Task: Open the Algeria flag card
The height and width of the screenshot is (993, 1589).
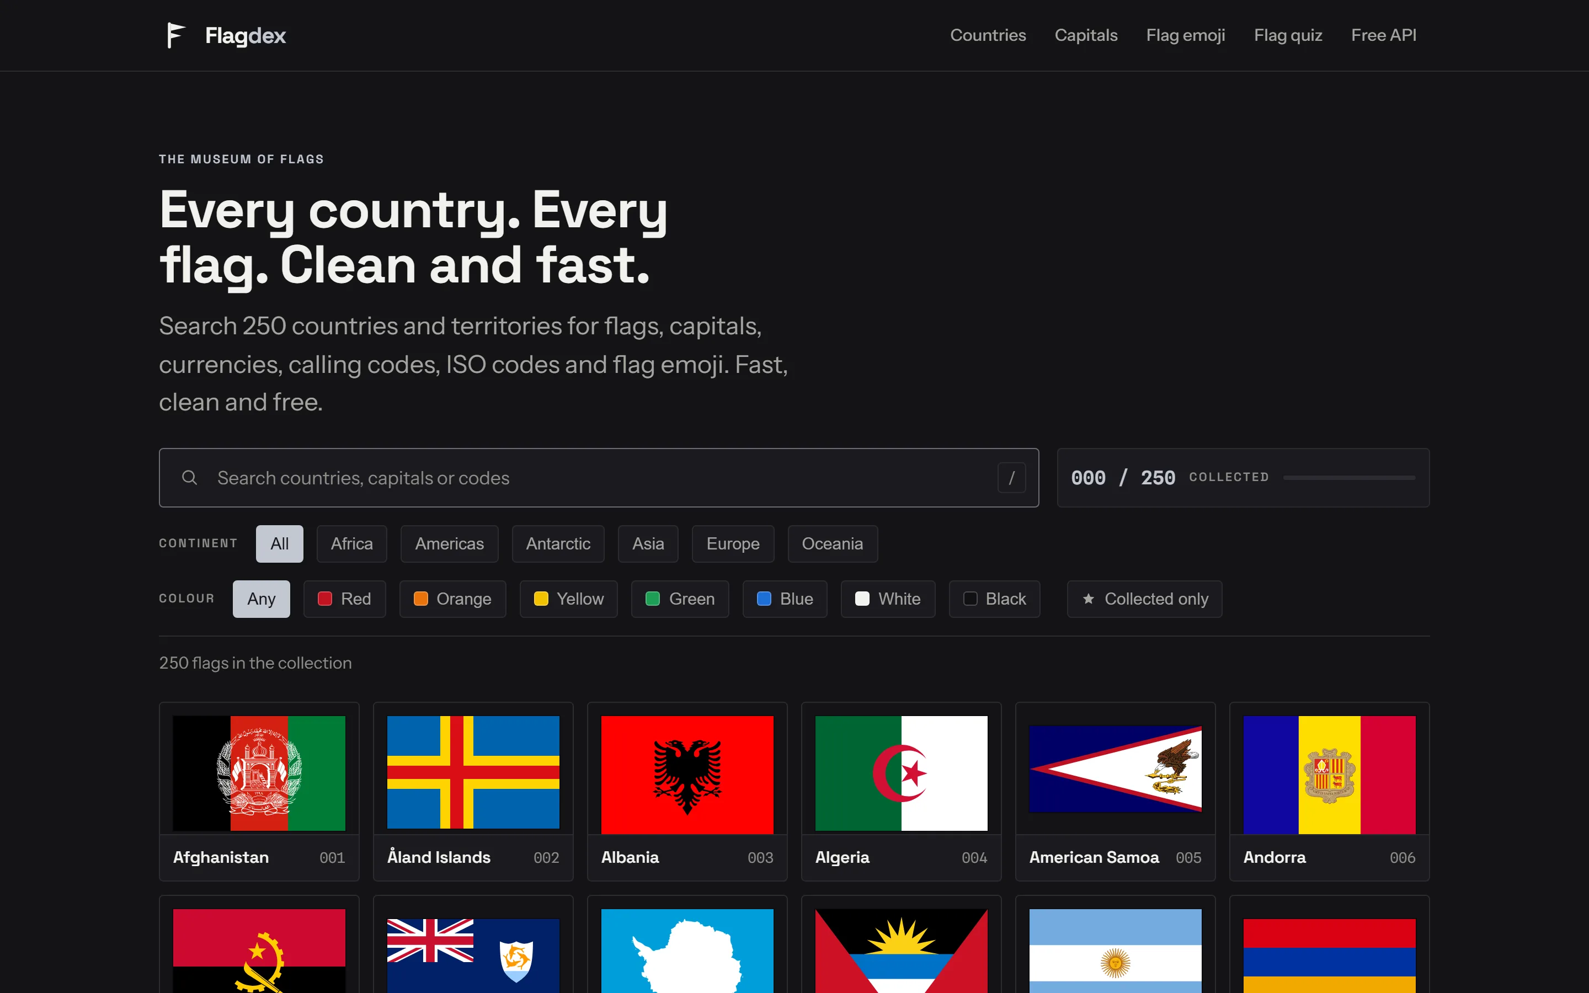Action: 901,792
